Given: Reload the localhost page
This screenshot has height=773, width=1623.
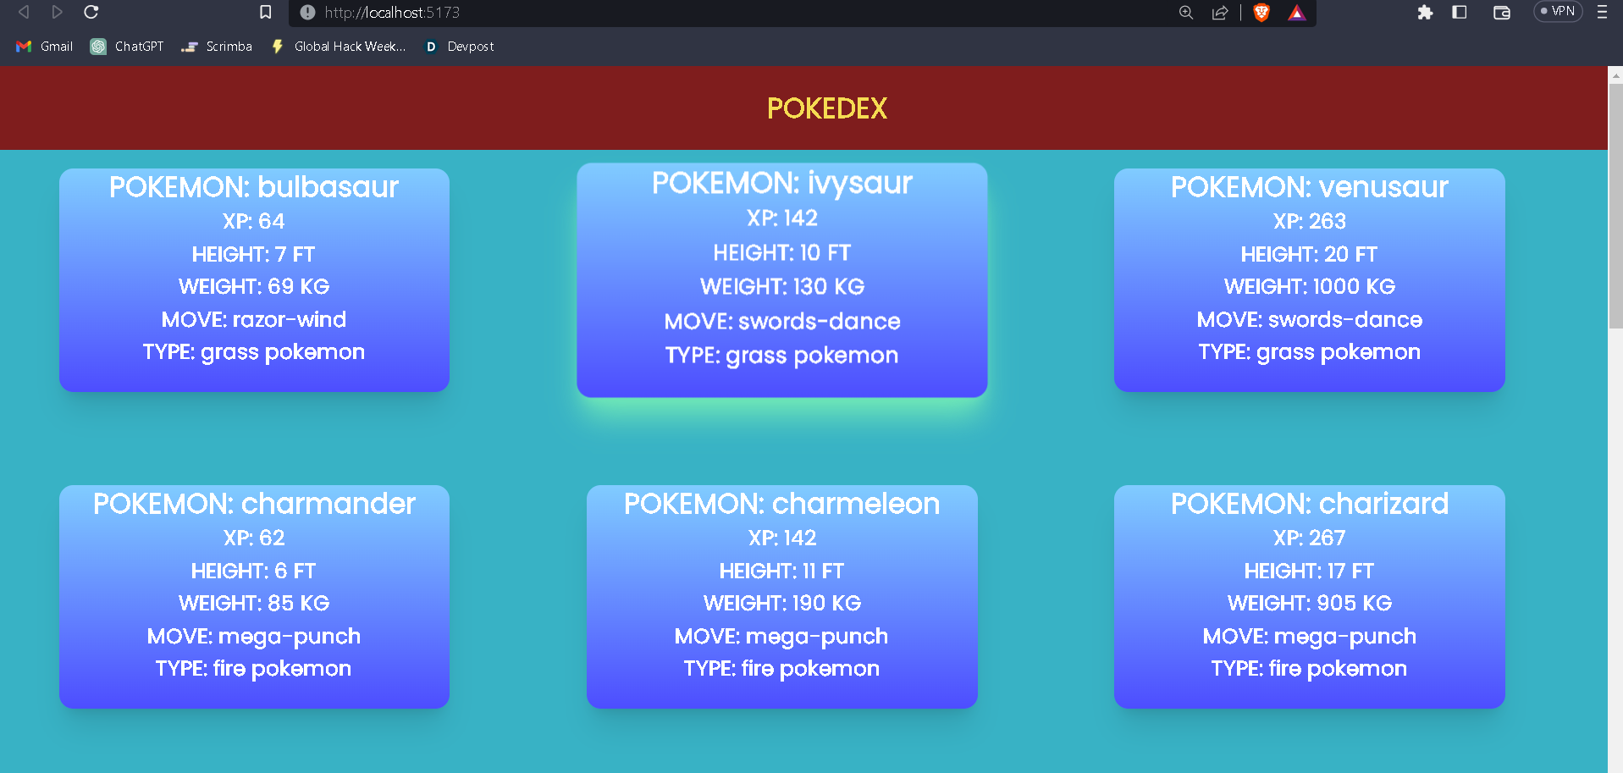Looking at the screenshot, I should (x=91, y=12).
